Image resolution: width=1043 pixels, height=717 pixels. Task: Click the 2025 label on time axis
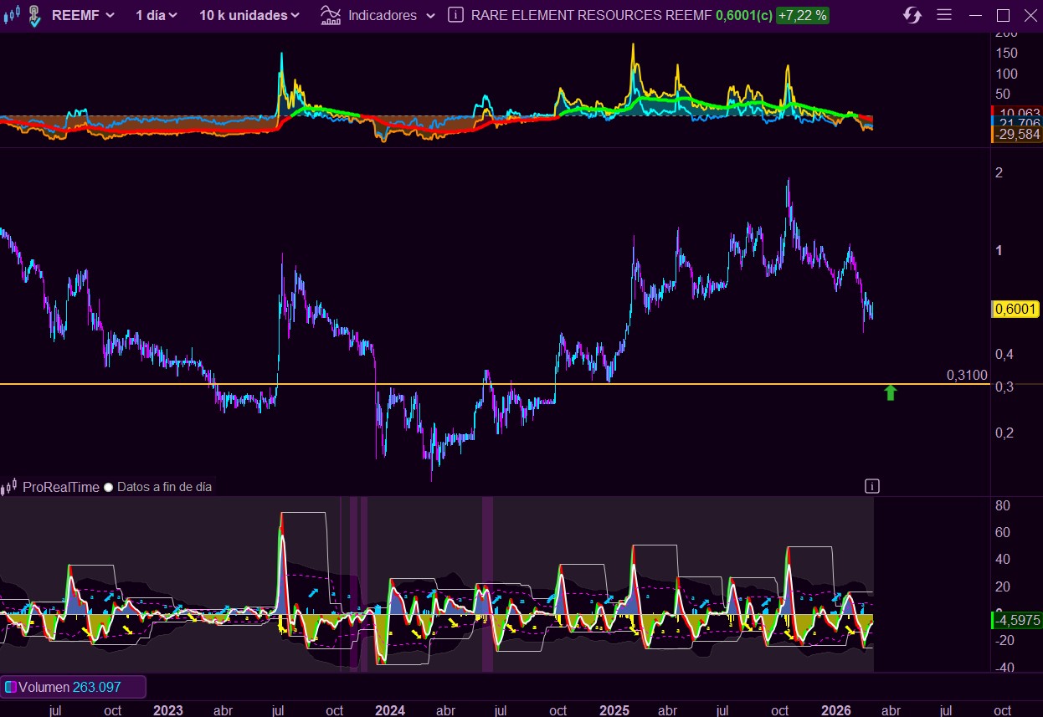[x=614, y=710]
